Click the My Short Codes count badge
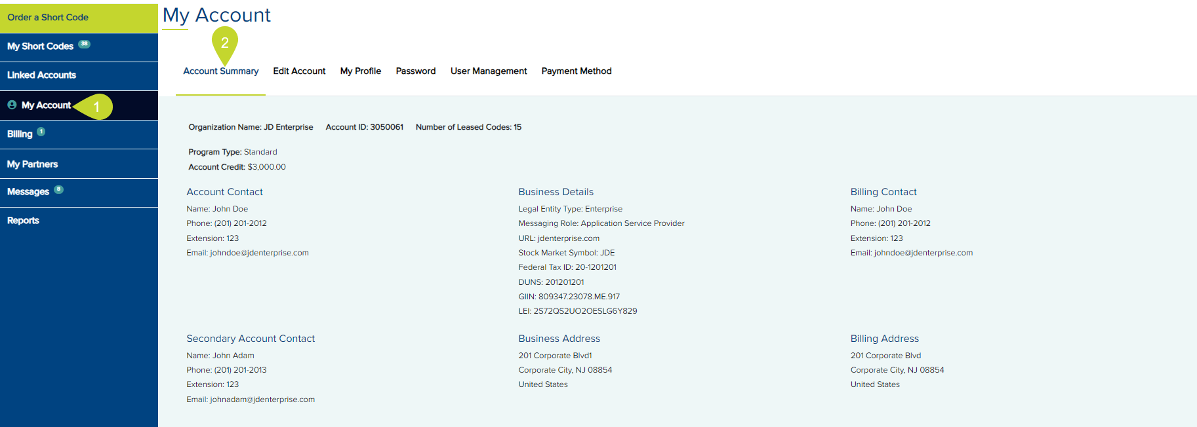Viewport: 1197px width, 427px height. tap(84, 45)
